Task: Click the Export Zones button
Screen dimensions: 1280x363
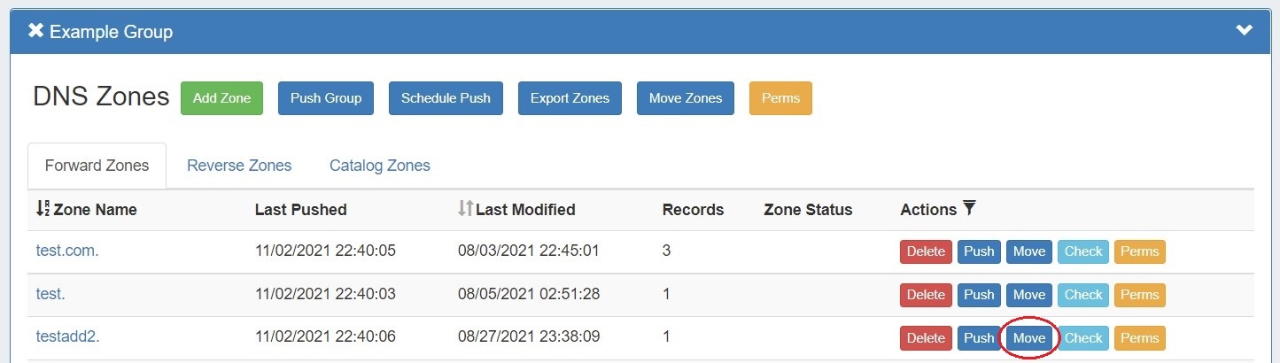Action: point(570,98)
